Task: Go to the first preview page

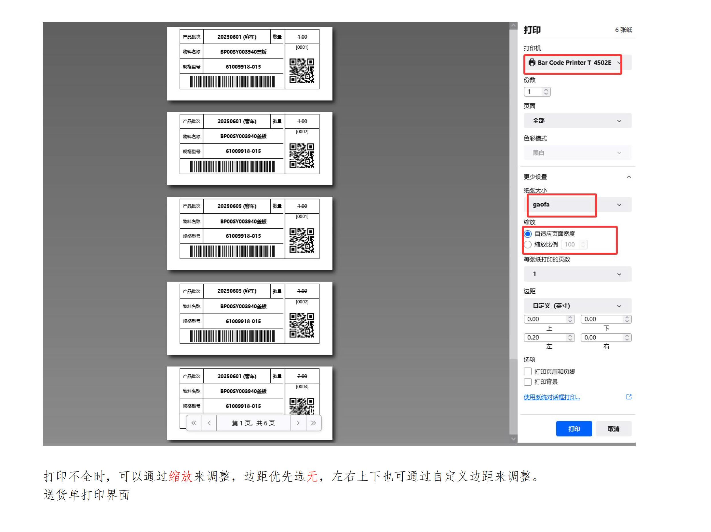Action: 193,423
